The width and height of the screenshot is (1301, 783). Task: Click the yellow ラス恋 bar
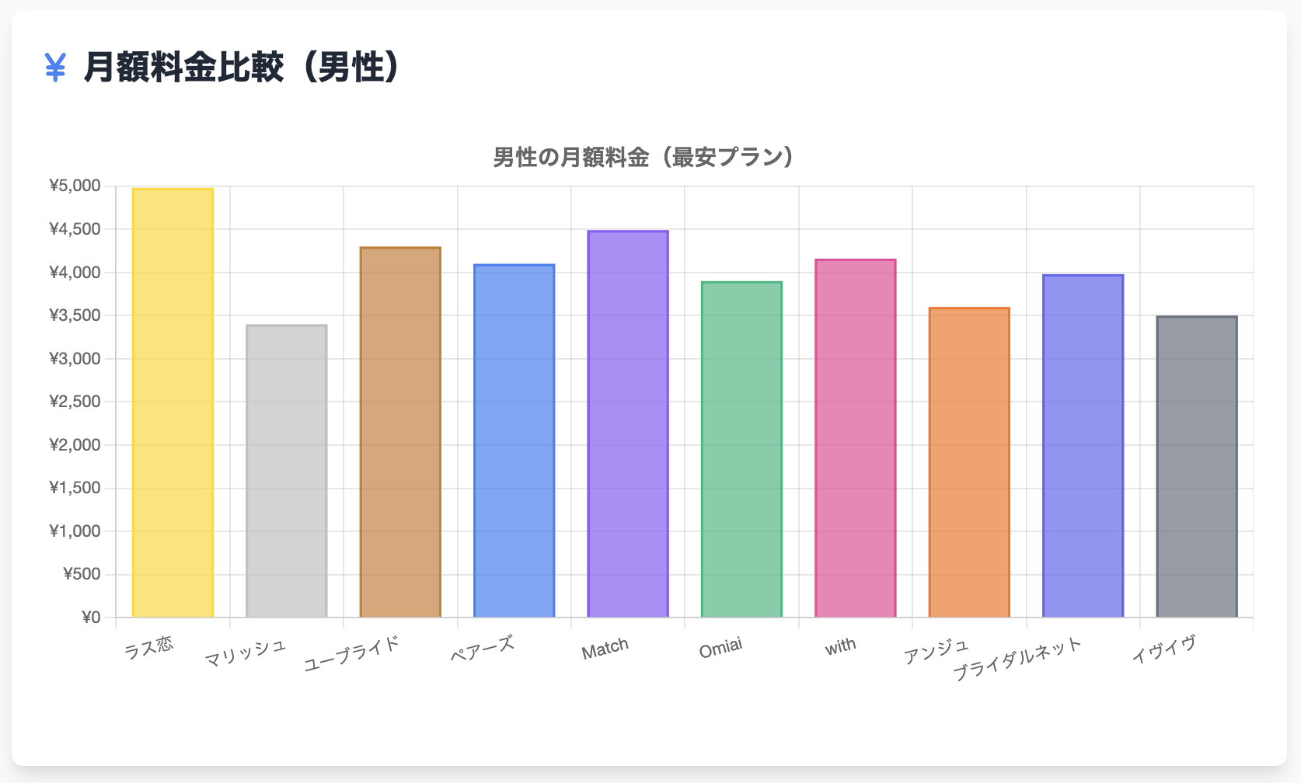click(x=173, y=403)
